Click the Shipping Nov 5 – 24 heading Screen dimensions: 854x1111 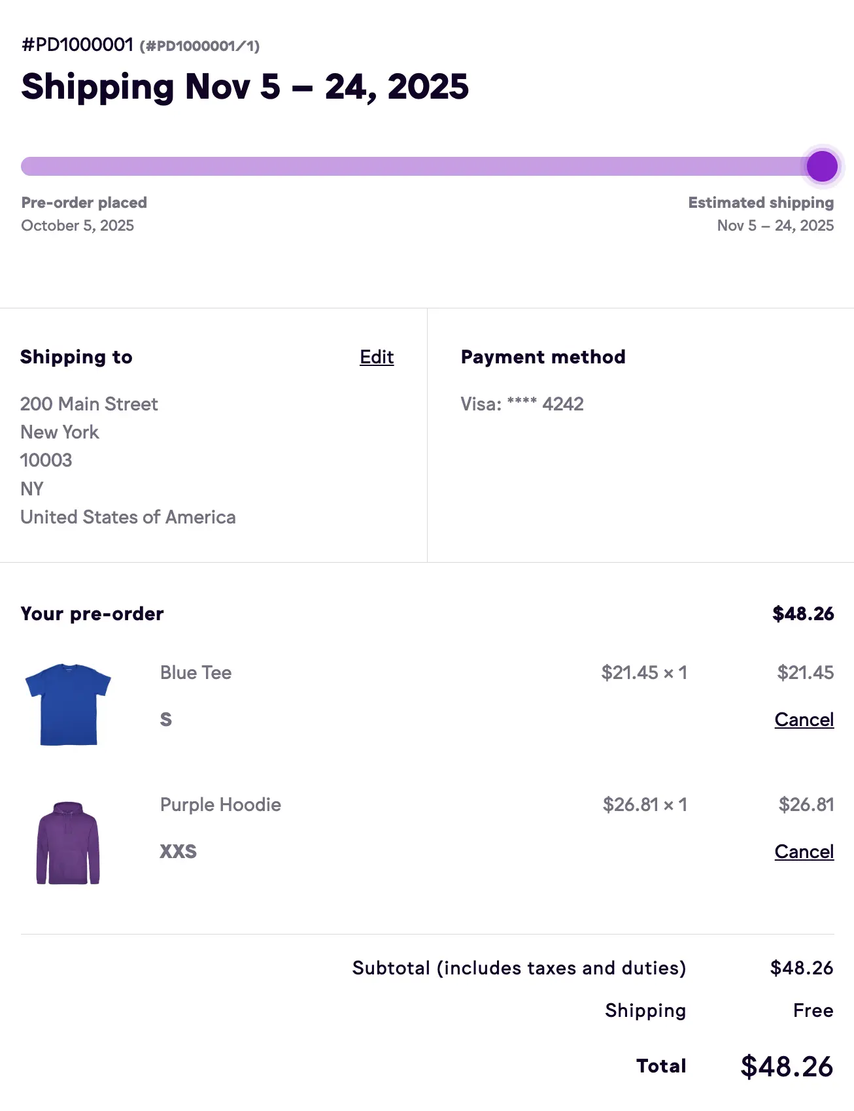[245, 86]
